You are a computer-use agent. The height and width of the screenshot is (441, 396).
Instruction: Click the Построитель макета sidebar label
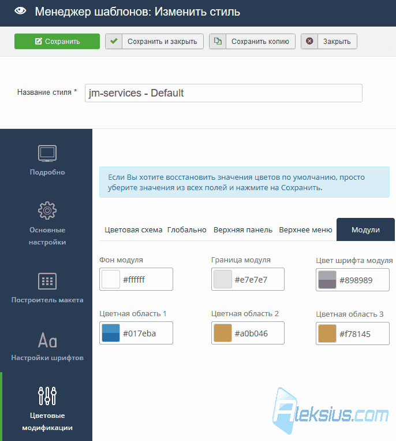[47, 300]
